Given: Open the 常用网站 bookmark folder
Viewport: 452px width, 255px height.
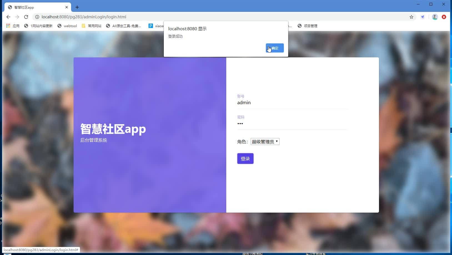Looking at the screenshot, I should point(91,26).
